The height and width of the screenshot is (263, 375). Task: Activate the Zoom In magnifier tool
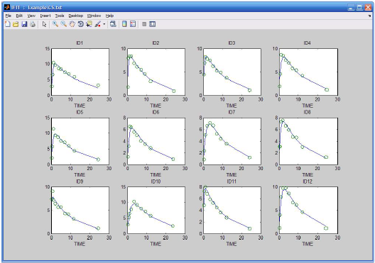pyautogui.click(x=55, y=24)
